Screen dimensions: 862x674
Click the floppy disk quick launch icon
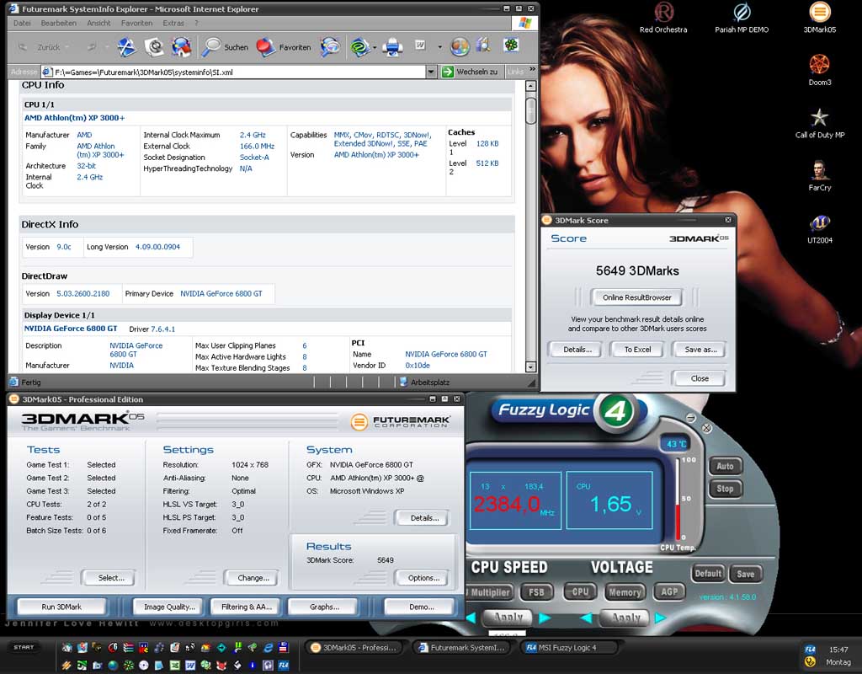(x=284, y=648)
